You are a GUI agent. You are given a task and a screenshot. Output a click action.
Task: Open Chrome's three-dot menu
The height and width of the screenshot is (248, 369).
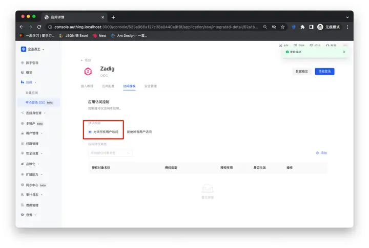pyautogui.click(x=347, y=27)
